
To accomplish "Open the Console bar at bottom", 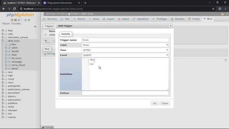I will click(x=48, y=127).
